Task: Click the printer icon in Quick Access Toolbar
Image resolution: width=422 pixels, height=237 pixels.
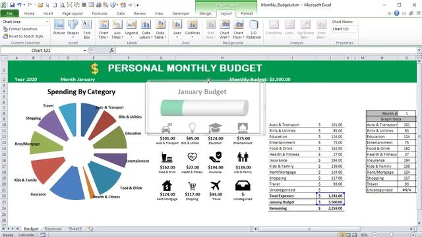Action: 98,5
